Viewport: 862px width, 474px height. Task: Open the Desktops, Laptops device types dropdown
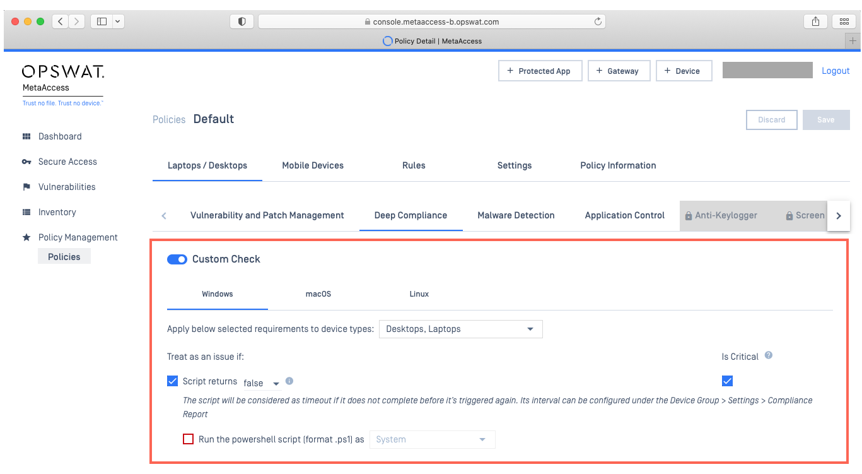pos(460,329)
